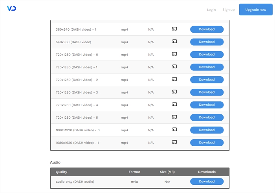This screenshot has height=193, width=275.
Task: Download the audio only m4a file
Action: 207,182
